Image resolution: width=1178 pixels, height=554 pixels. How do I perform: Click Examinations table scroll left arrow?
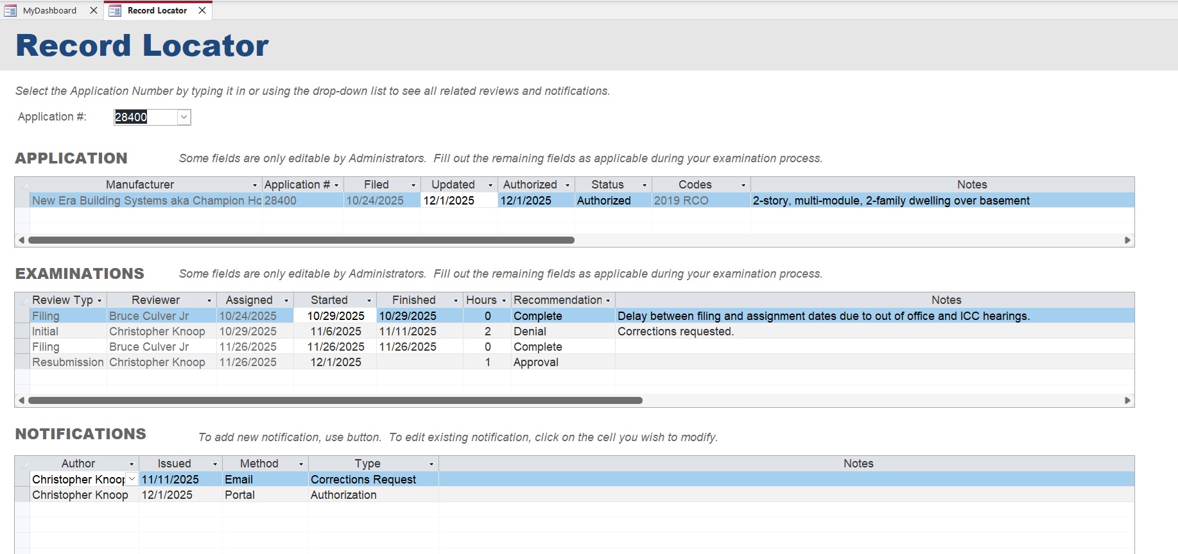(21, 400)
